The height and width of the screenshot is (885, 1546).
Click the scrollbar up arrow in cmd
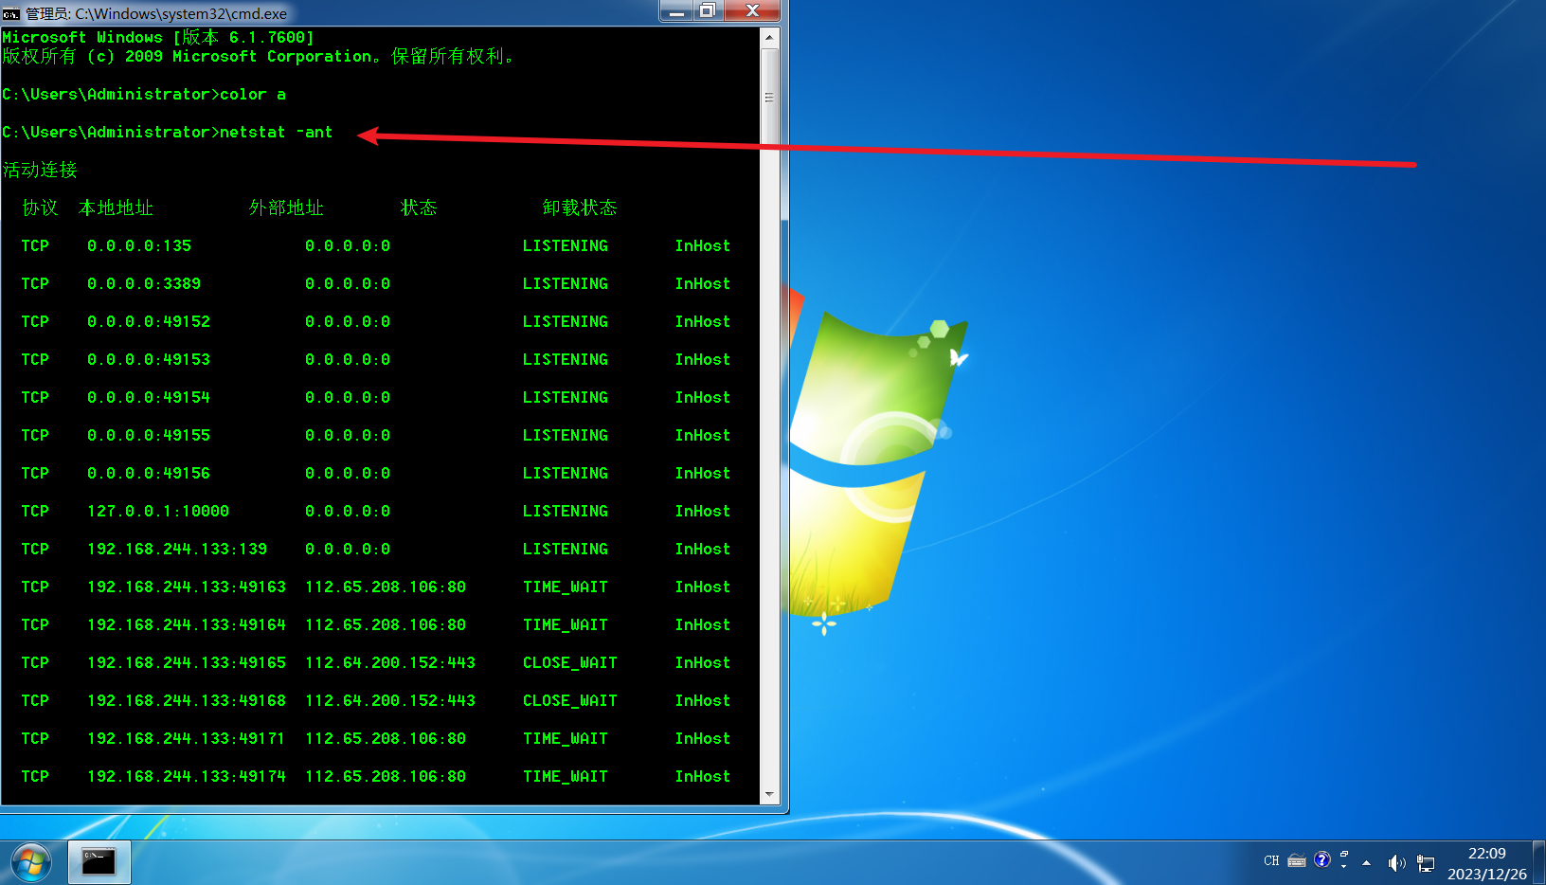click(x=769, y=37)
